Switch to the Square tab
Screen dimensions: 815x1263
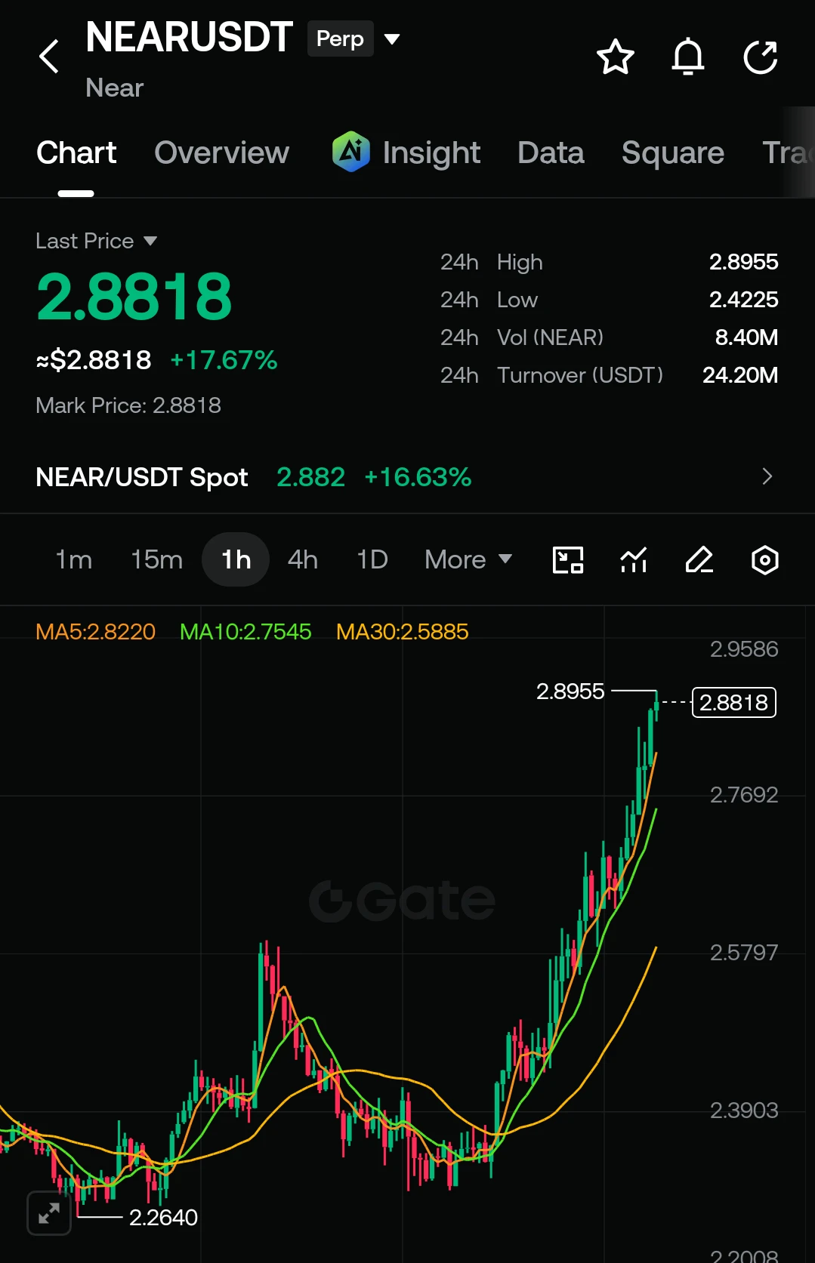point(673,153)
